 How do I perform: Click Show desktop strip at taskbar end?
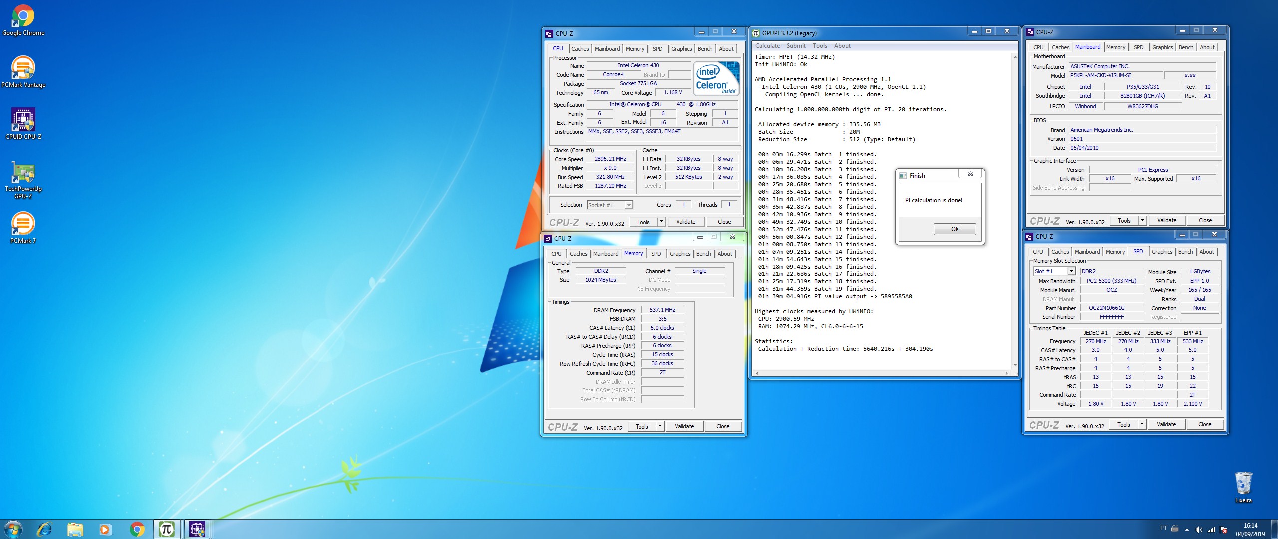click(1274, 529)
